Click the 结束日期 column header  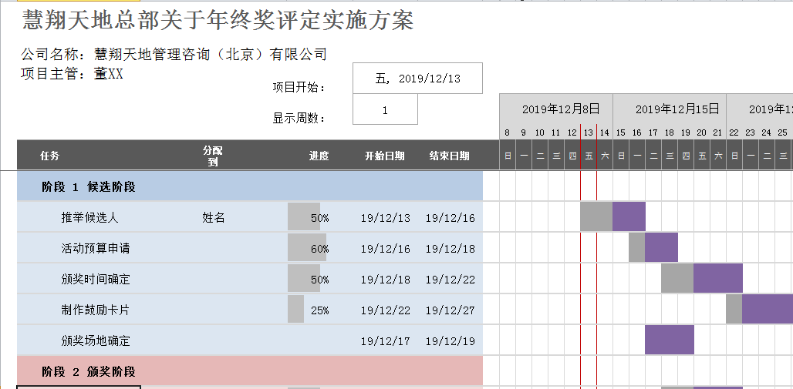pyautogui.click(x=449, y=156)
